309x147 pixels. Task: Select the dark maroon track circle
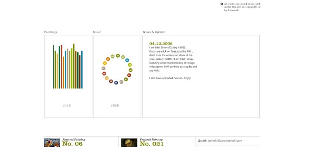[111, 81]
